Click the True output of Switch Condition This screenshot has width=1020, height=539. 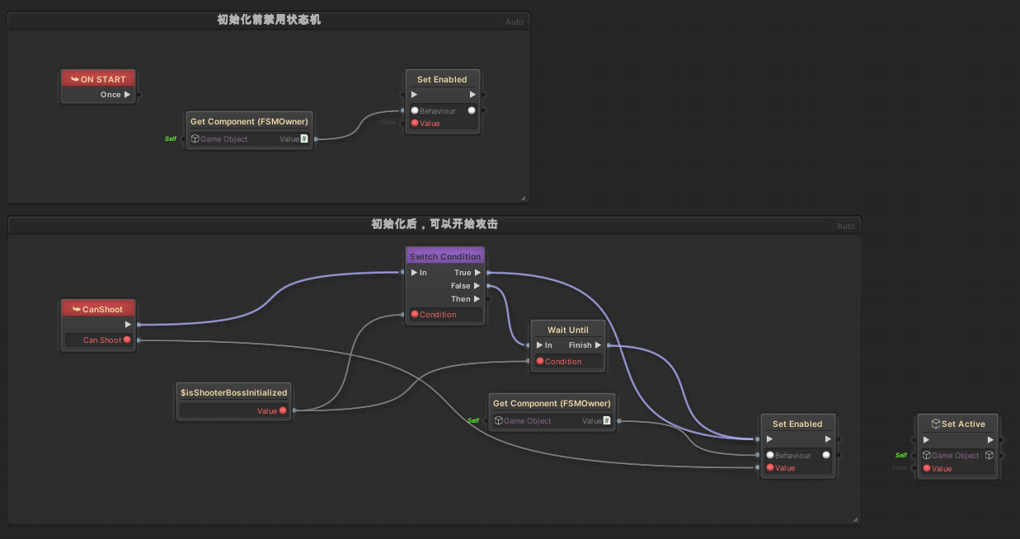pyautogui.click(x=477, y=273)
